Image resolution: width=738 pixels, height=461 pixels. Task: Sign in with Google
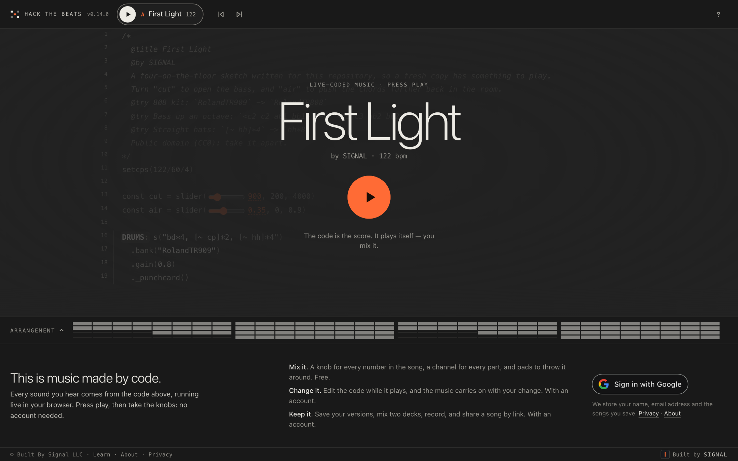click(640, 384)
